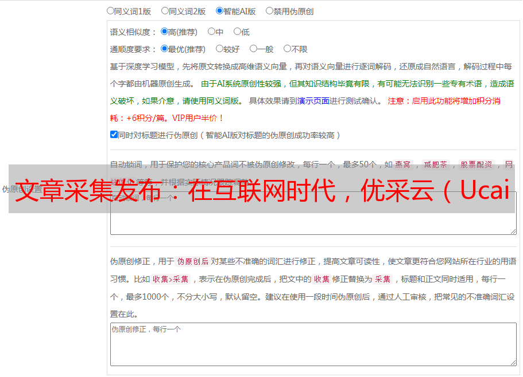
Task: Set 语义相似度 to 高(推荐)
Action: tap(164, 32)
